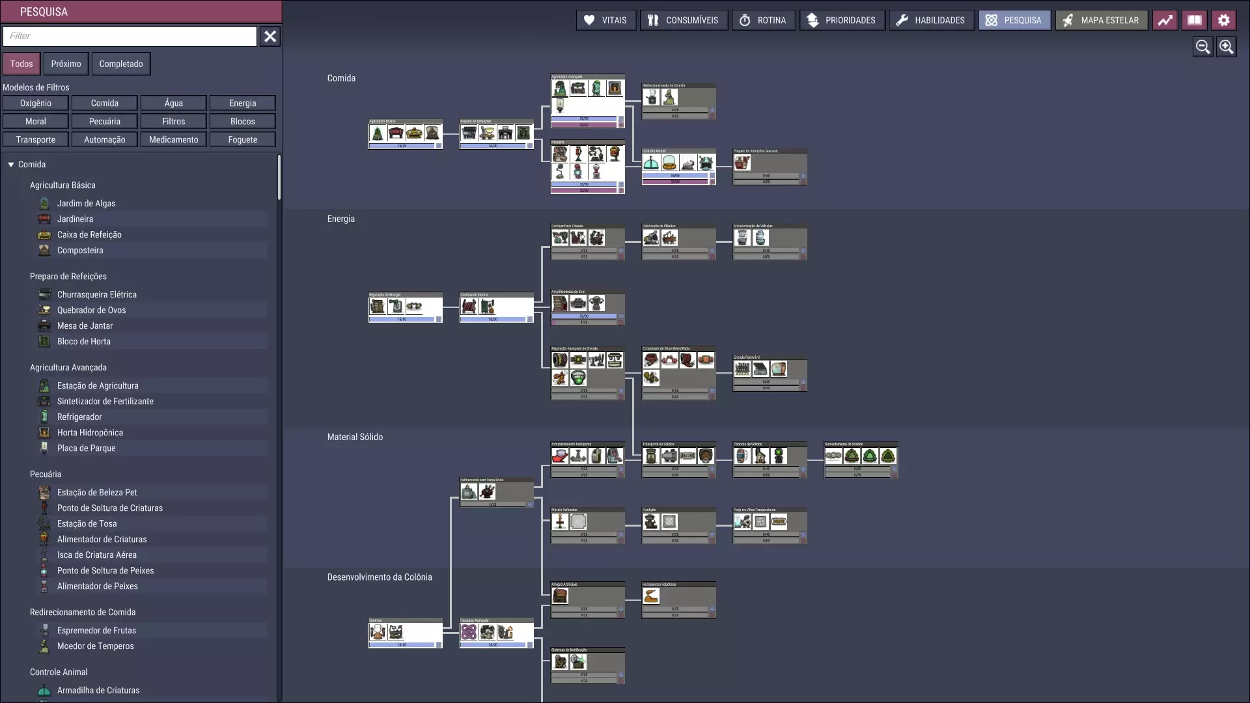This screenshot has width=1250, height=703.
Task: Select Agricultura Avançada group header
Action: pos(68,368)
